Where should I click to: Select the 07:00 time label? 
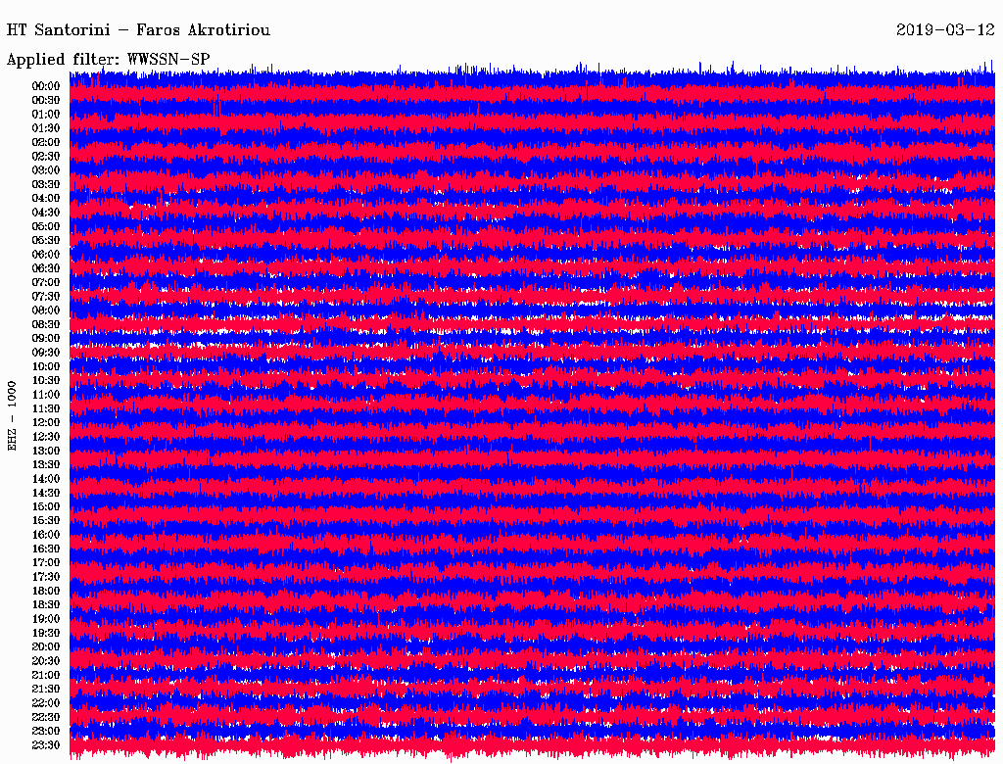point(46,283)
